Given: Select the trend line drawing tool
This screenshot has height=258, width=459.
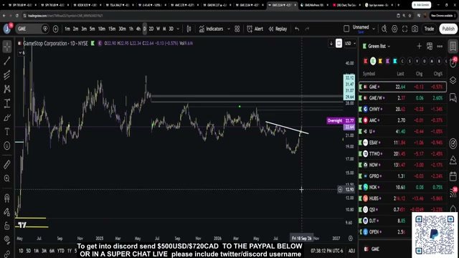Looking at the screenshot, I should (7, 60).
